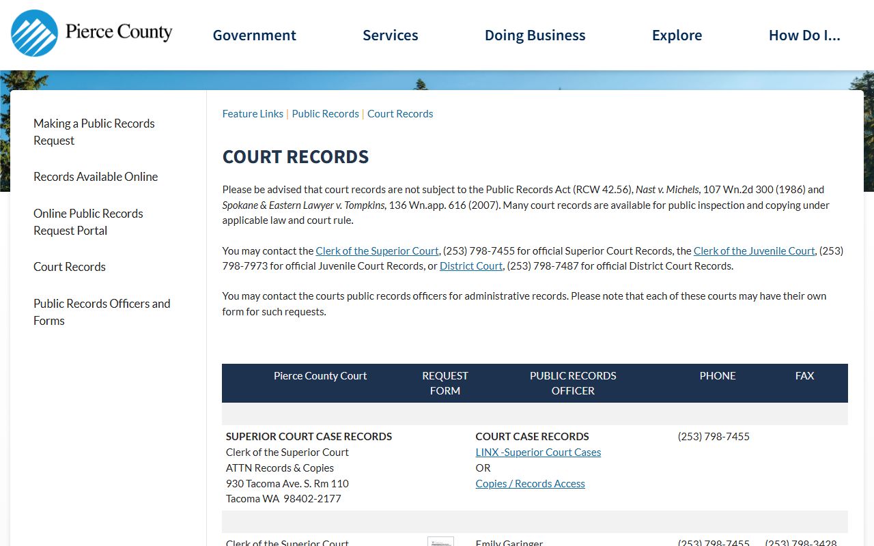Click SUPERIOR COURT CASE RECORDS cell text
The height and width of the screenshot is (546, 874).
point(309,437)
